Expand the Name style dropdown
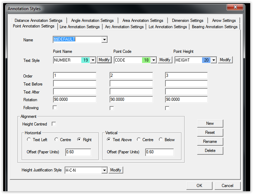 104,40
